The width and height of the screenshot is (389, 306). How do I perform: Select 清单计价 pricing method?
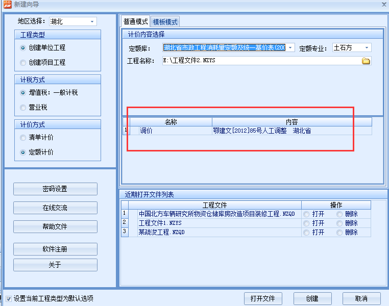click(x=23, y=138)
